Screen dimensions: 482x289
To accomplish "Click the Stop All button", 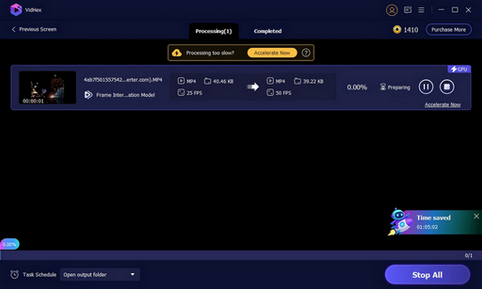I will 427,275.
